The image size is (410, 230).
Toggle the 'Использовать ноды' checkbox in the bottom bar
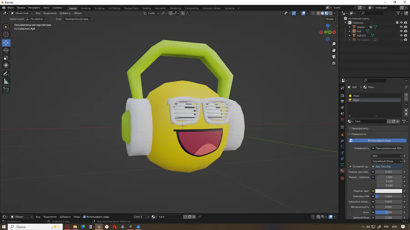click(84, 217)
